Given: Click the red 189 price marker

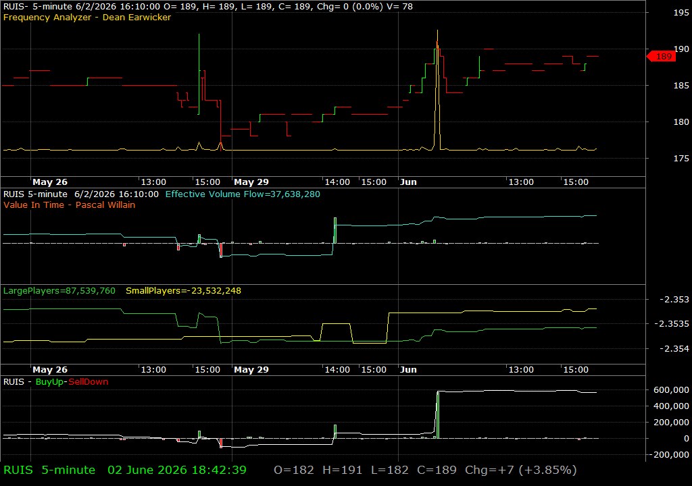Looking at the screenshot, I should (661, 57).
